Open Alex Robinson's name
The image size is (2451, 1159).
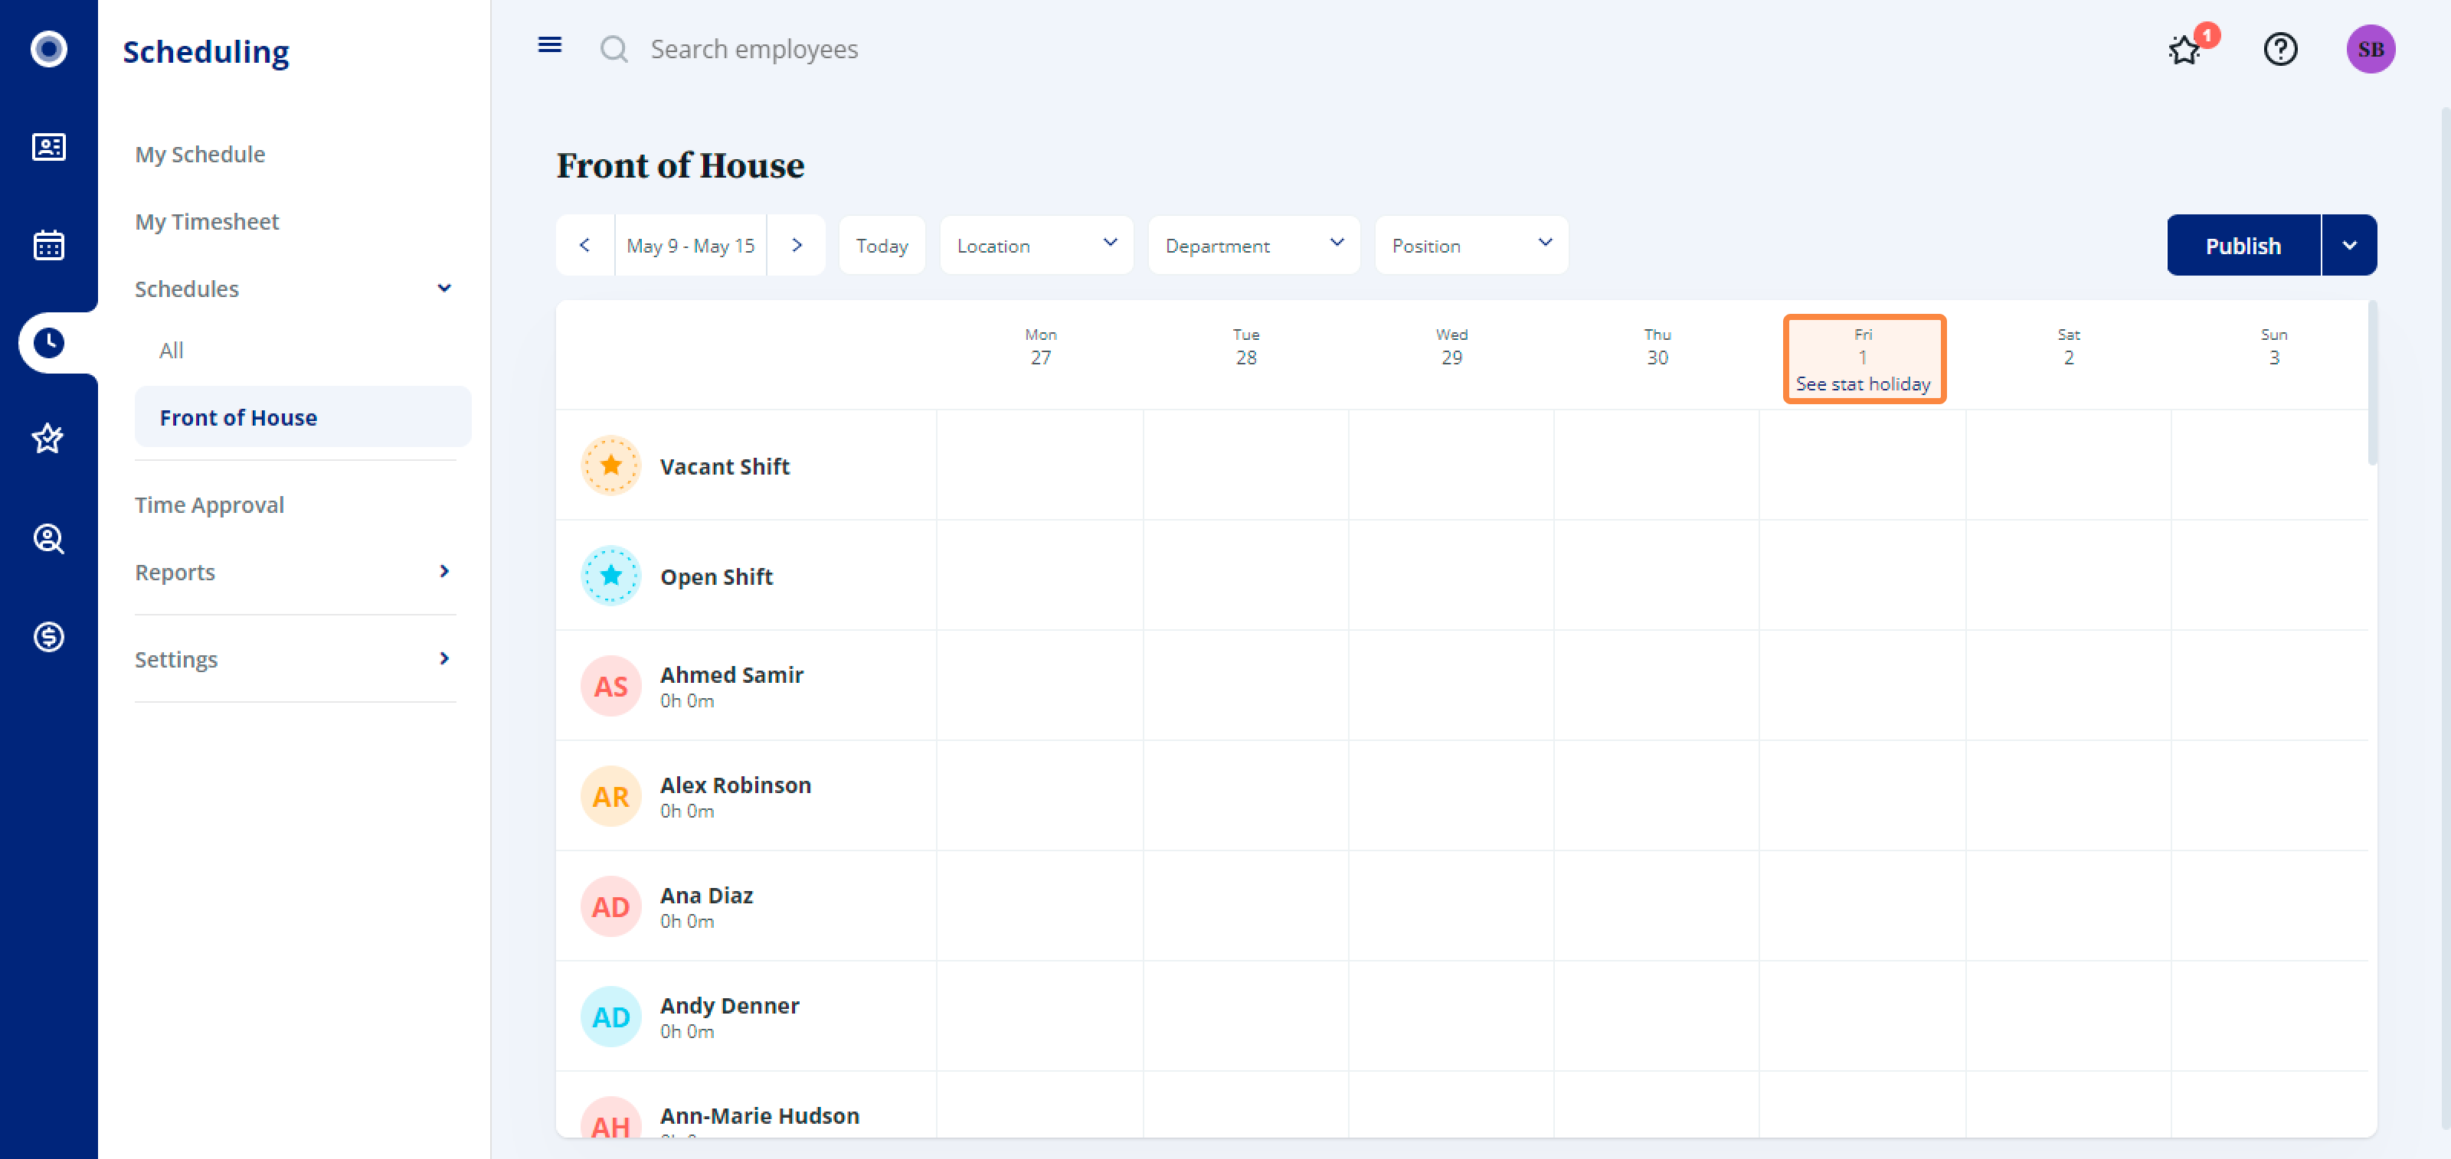pyautogui.click(x=735, y=785)
